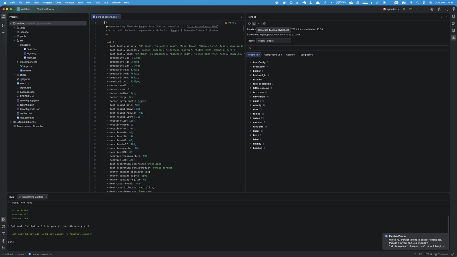Refresh the Penpot tokens with the sync icon
This screenshot has width=457, height=257.
(x=249, y=24)
